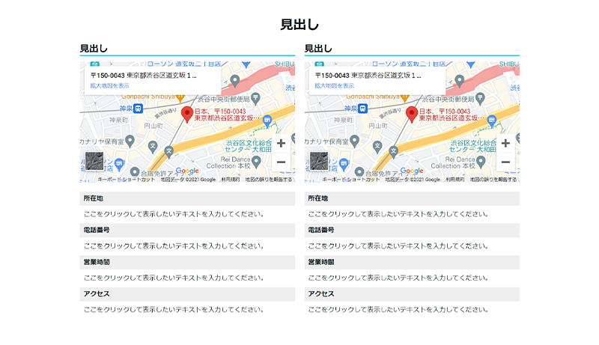Viewport: 599px width, 345px height.
Task: Open 拡大地図を表示 link in left map
Action: [x=109, y=86]
